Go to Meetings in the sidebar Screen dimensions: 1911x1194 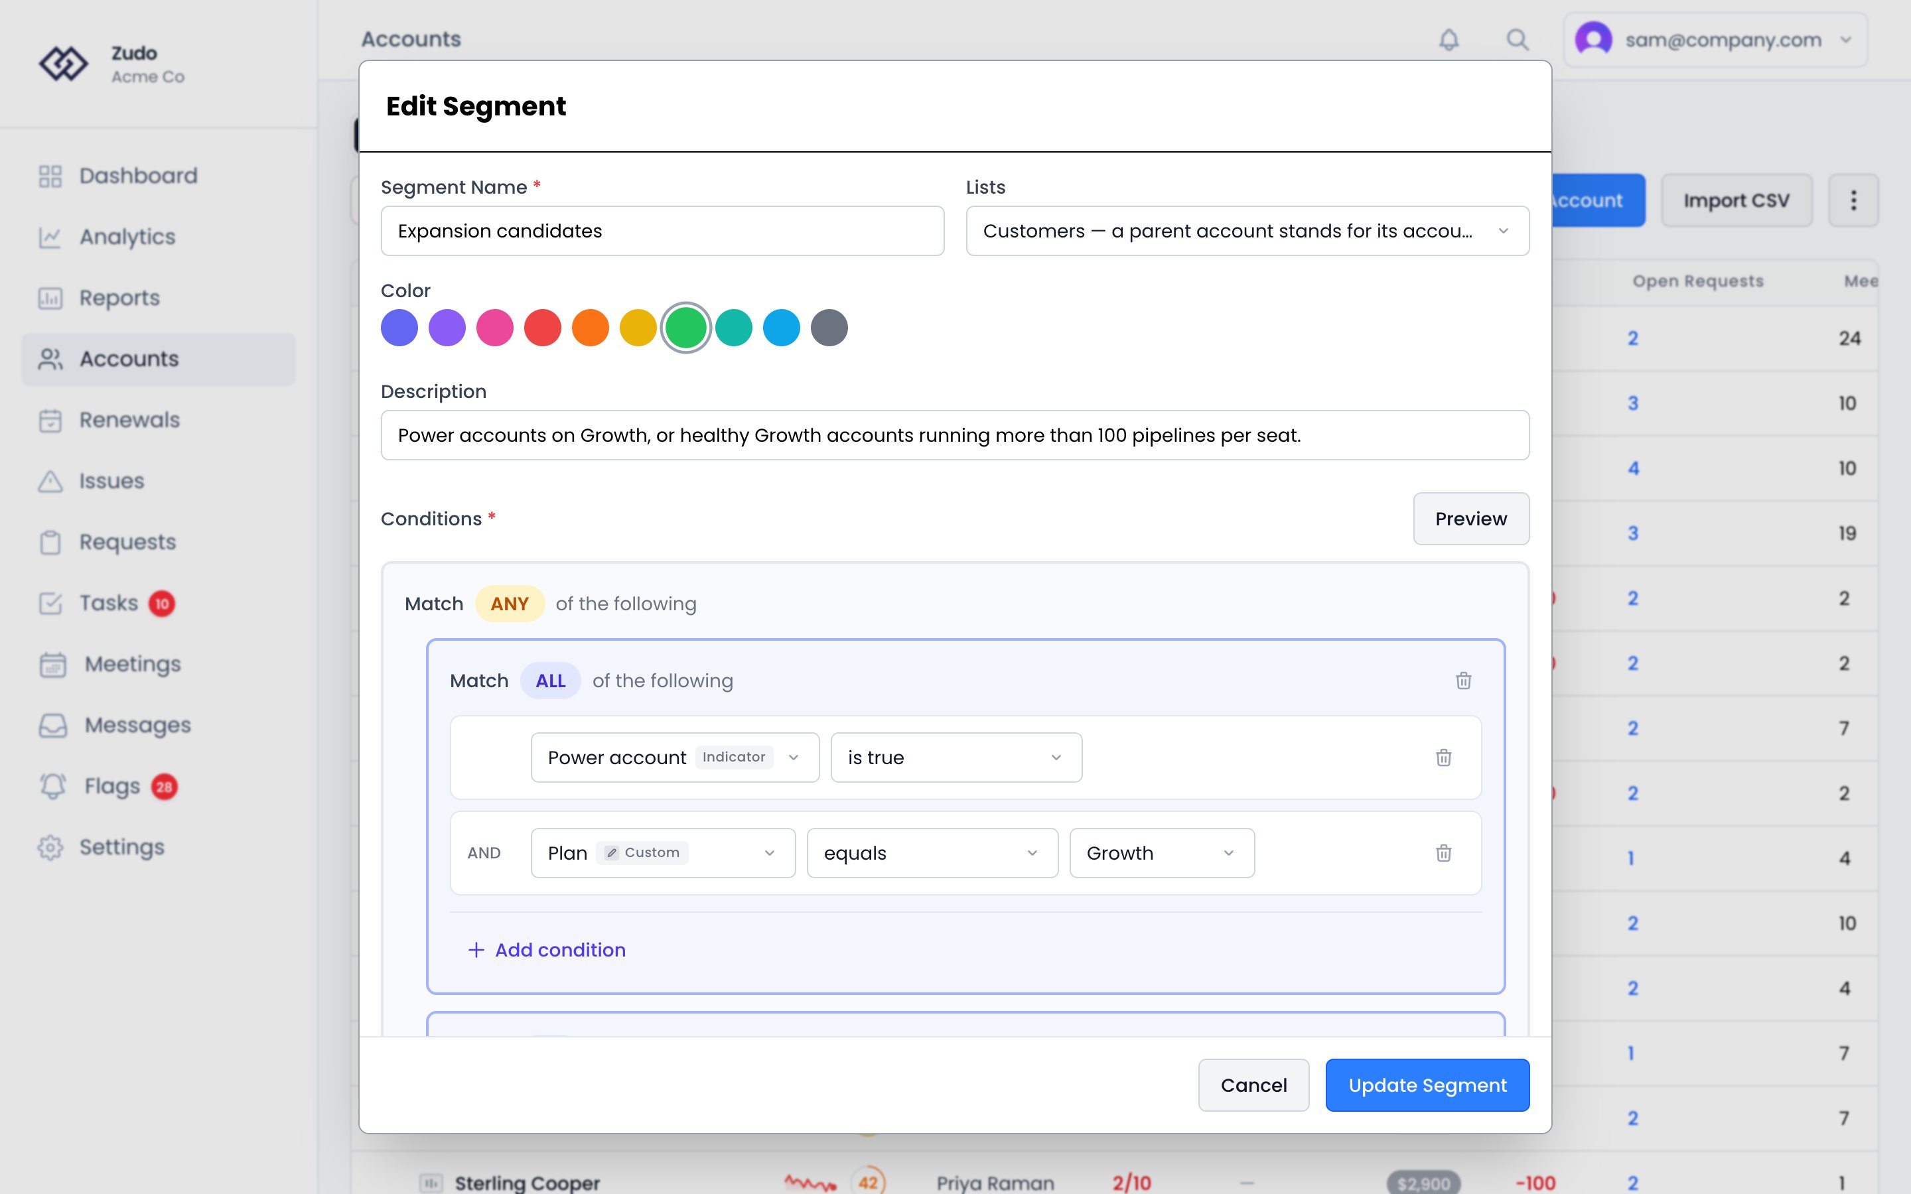158,664
